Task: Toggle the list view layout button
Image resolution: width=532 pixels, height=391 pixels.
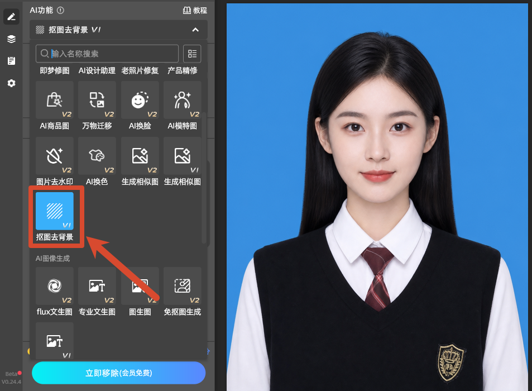Action: [x=192, y=54]
